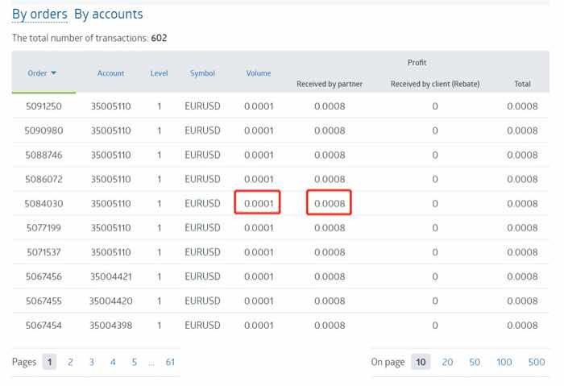This screenshot has height=386, width=564.
Task: Click the Profit group header
Action: coord(417,62)
